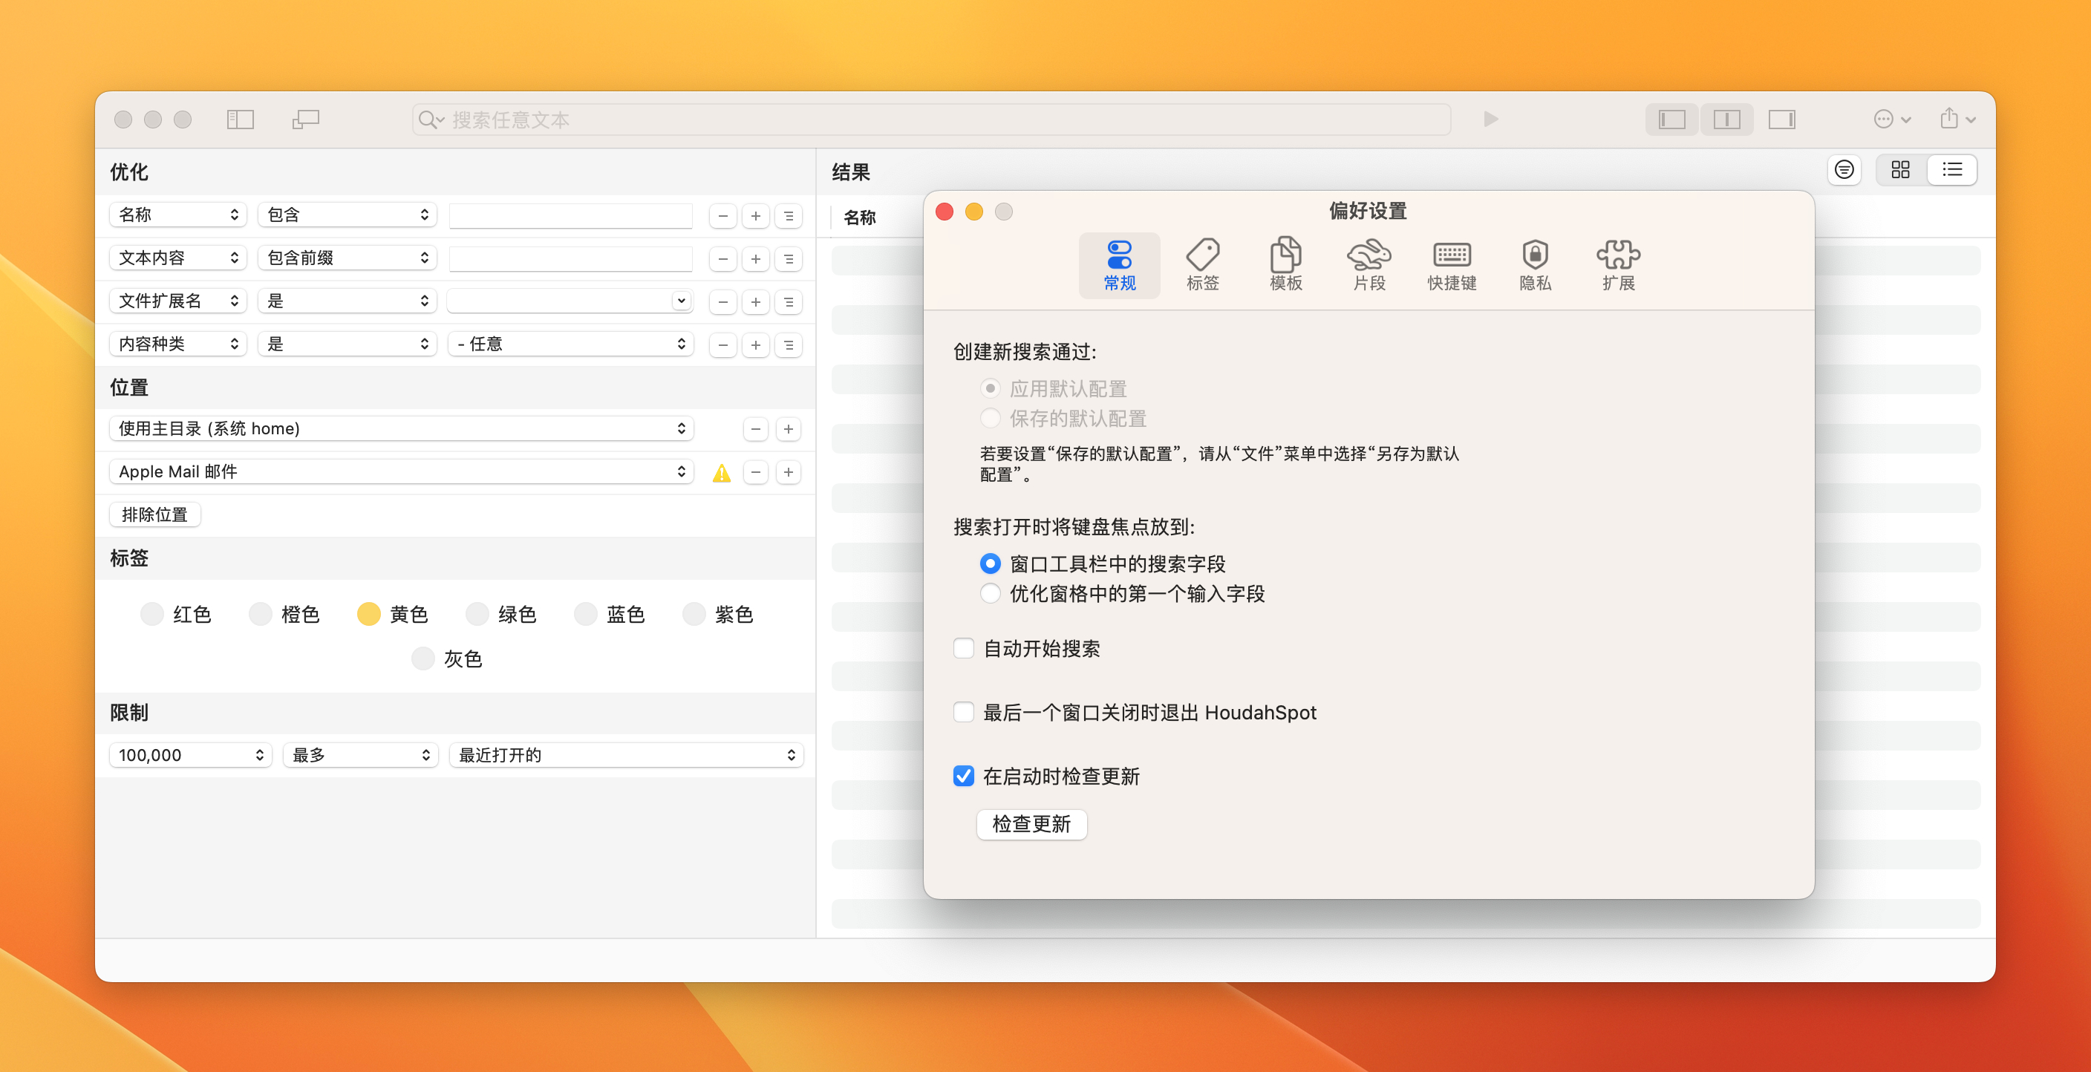The width and height of the screenshot is (2091, 1072).
Task: Toggle the sidebar icon in main toolbar
Action: 241,120
